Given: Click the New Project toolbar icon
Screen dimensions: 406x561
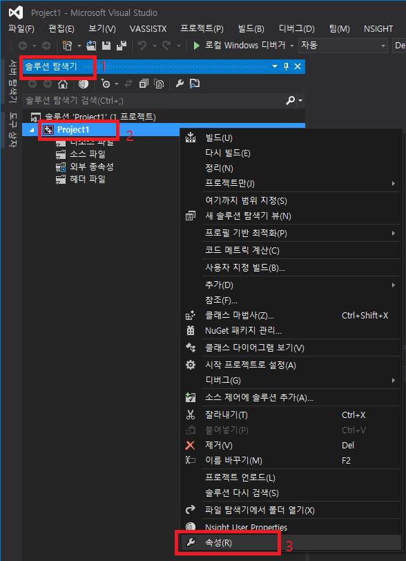Looking at the screenshot, I should coord(67,46).
